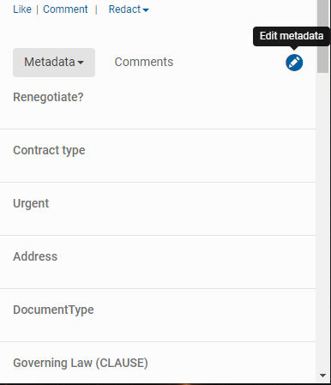
Task: Select the Contract type metadata field
Action: [x=158, y=156]
